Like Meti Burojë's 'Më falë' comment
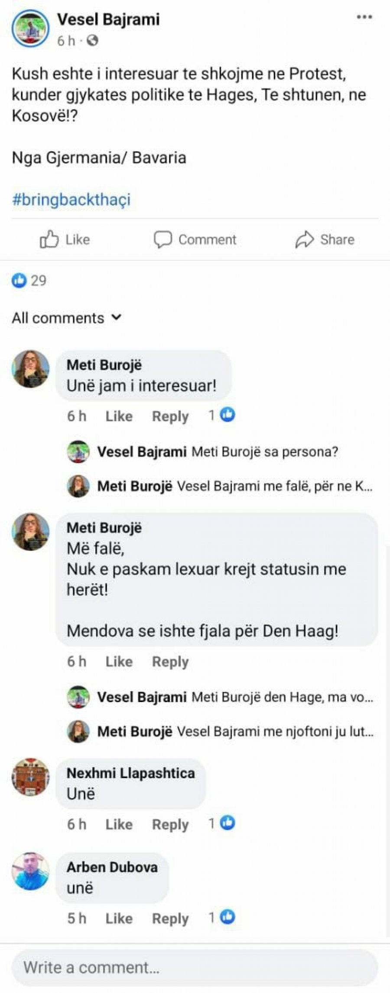The image size is (390, 993). pos(119,661)
